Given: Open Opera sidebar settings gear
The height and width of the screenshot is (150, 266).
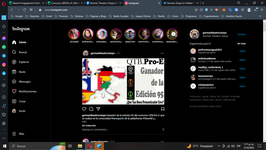Looking at the screenshot, I should [x=4, y=123].
